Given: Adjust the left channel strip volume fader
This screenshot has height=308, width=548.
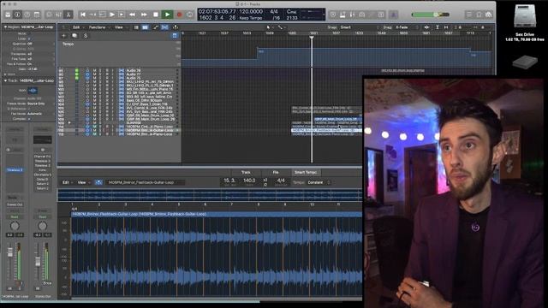Looking at the screenshot, I should 10,252.
